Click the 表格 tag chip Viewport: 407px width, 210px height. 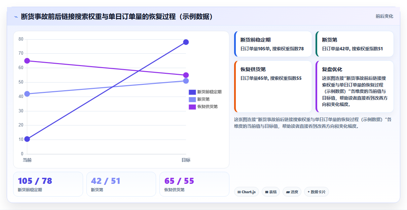(270, 192)
